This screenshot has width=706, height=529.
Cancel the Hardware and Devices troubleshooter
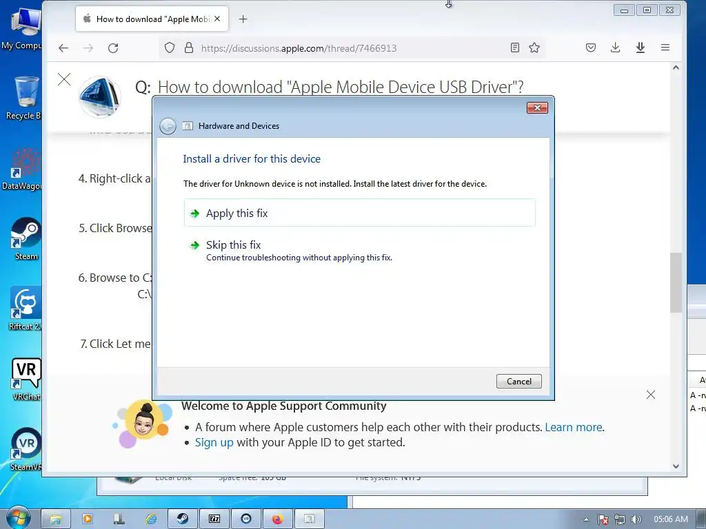(x=518, y=381)
